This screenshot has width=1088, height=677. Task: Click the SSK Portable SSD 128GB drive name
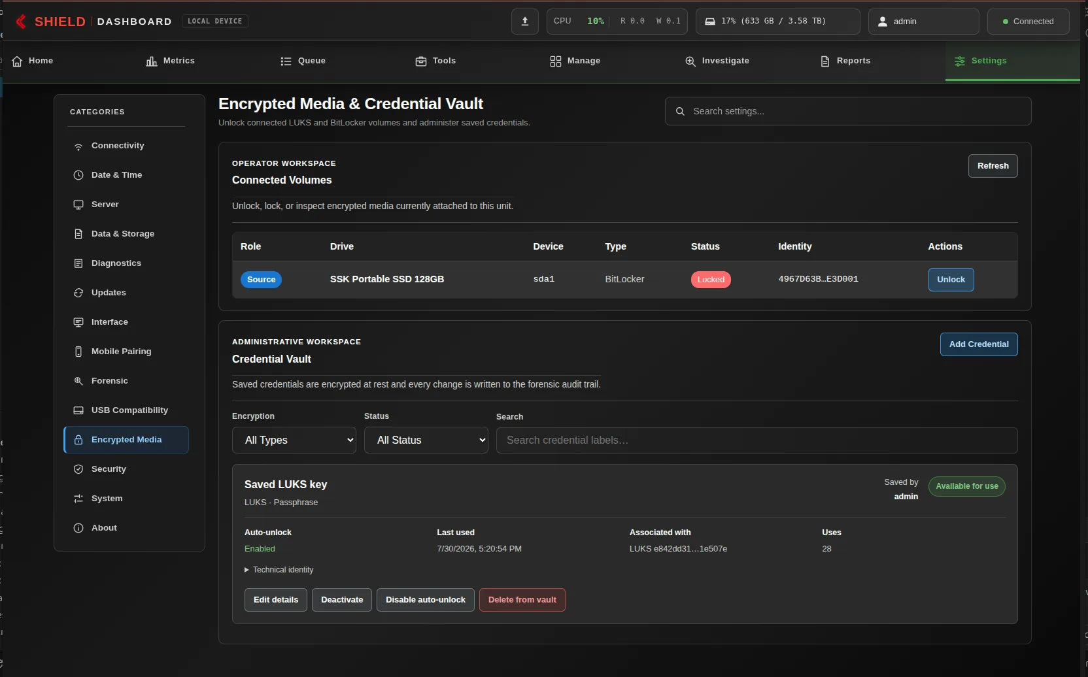387,279
